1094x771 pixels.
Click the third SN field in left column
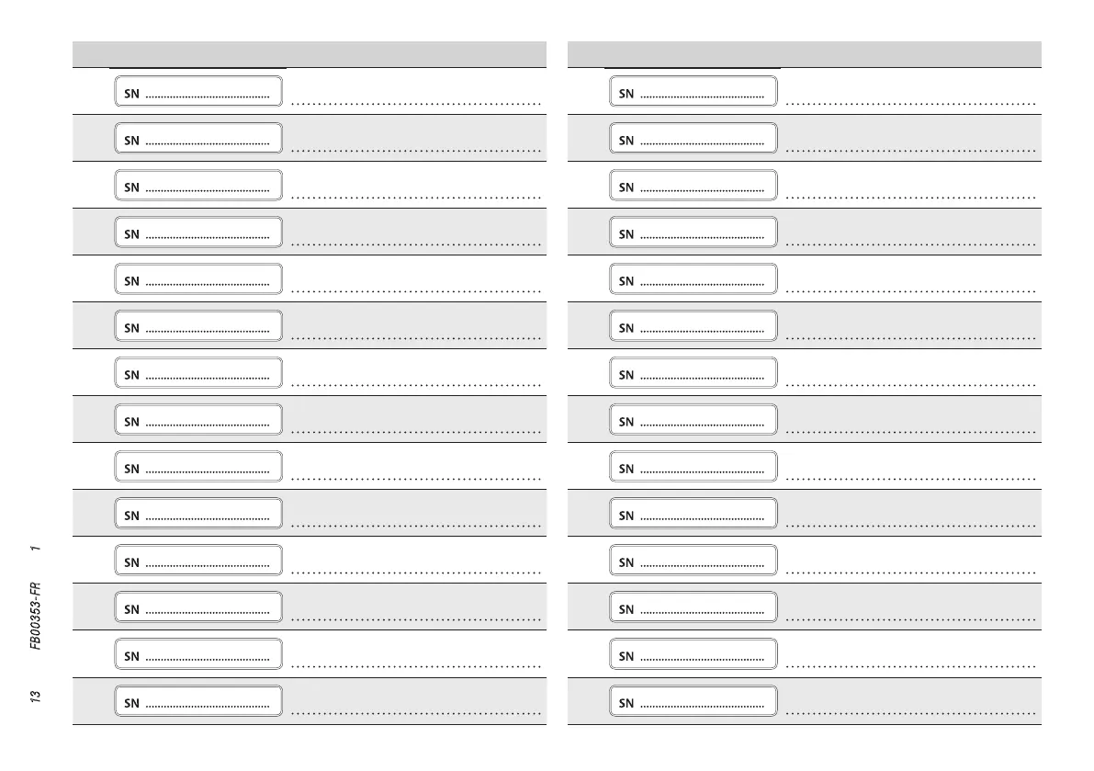tap(197, 186)
